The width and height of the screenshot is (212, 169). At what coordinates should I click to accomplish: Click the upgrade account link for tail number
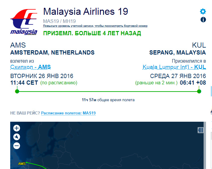[95, 26]
